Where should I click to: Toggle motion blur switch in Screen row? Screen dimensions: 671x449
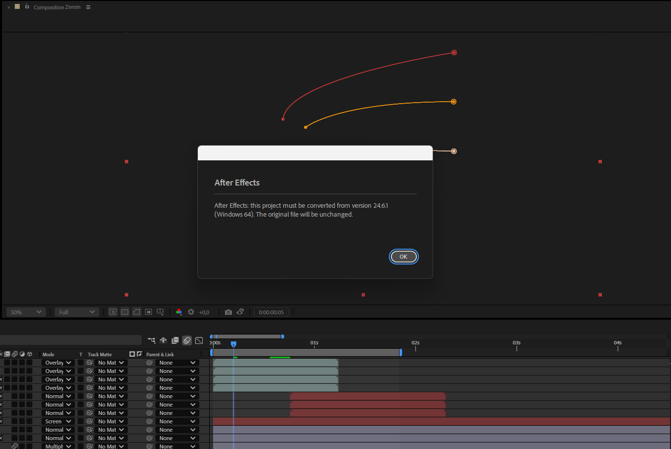15,421
